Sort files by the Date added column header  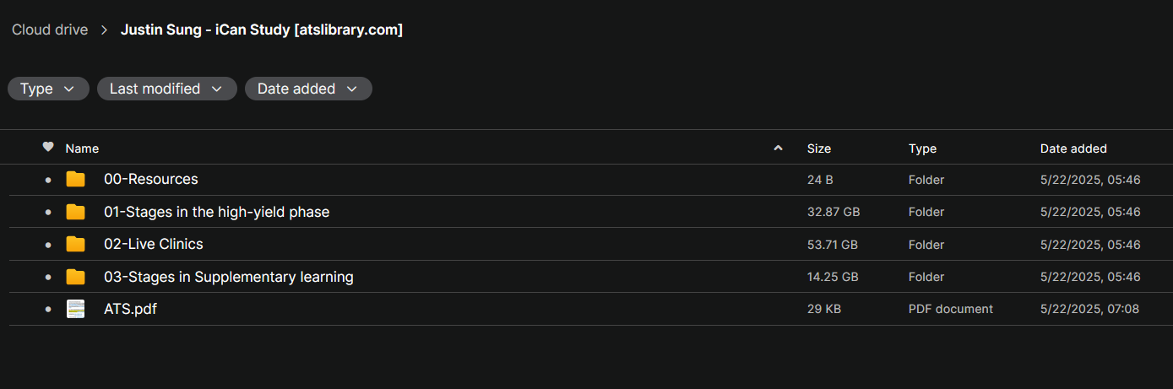(x=1073, y=149)
